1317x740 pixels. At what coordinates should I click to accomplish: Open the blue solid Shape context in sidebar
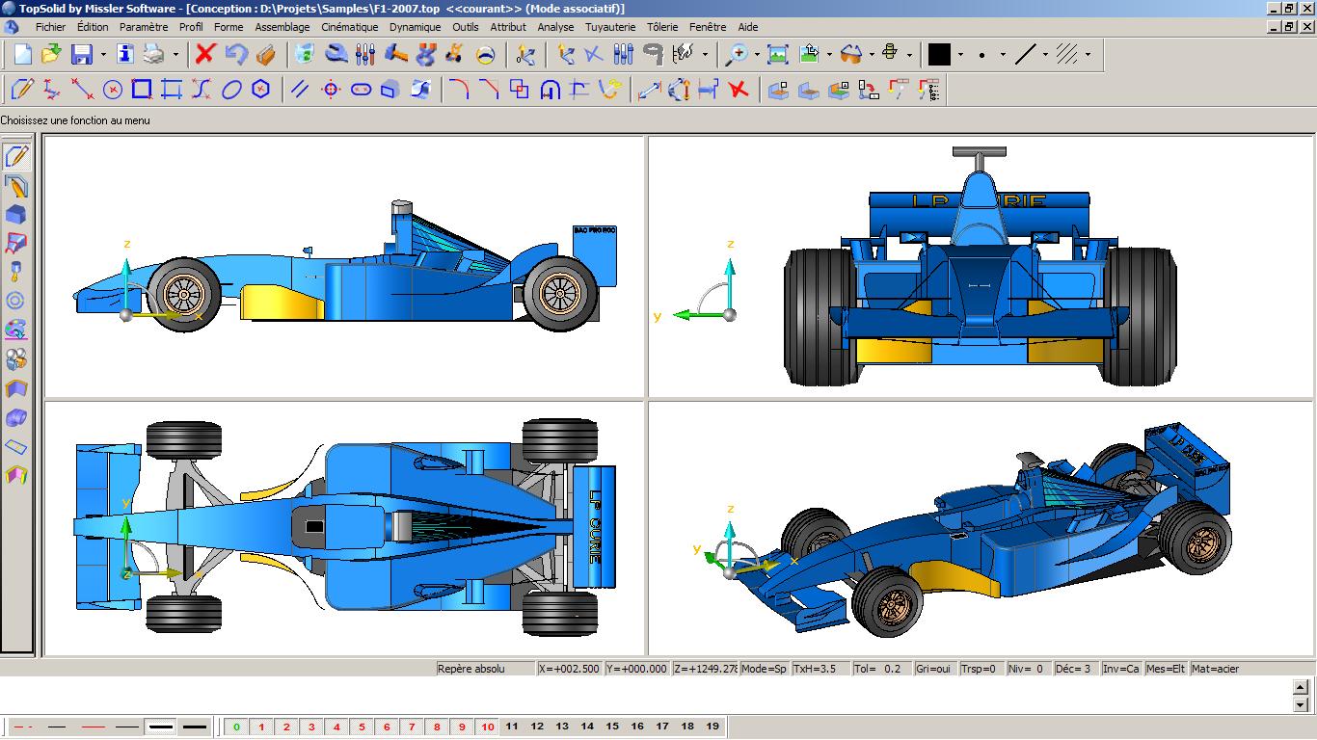coord(16,214)
